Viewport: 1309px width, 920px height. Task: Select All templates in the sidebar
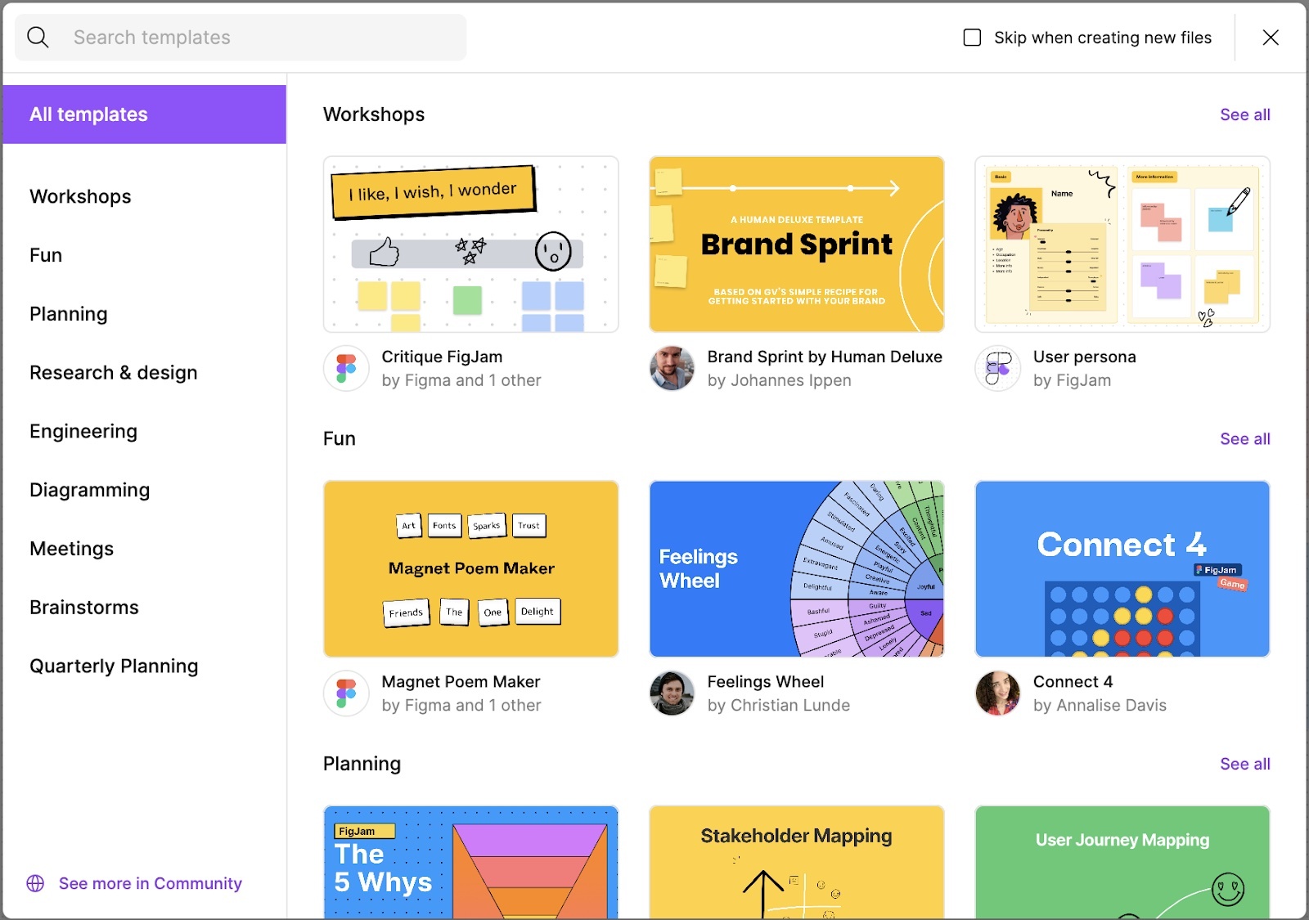click(144, 114)
